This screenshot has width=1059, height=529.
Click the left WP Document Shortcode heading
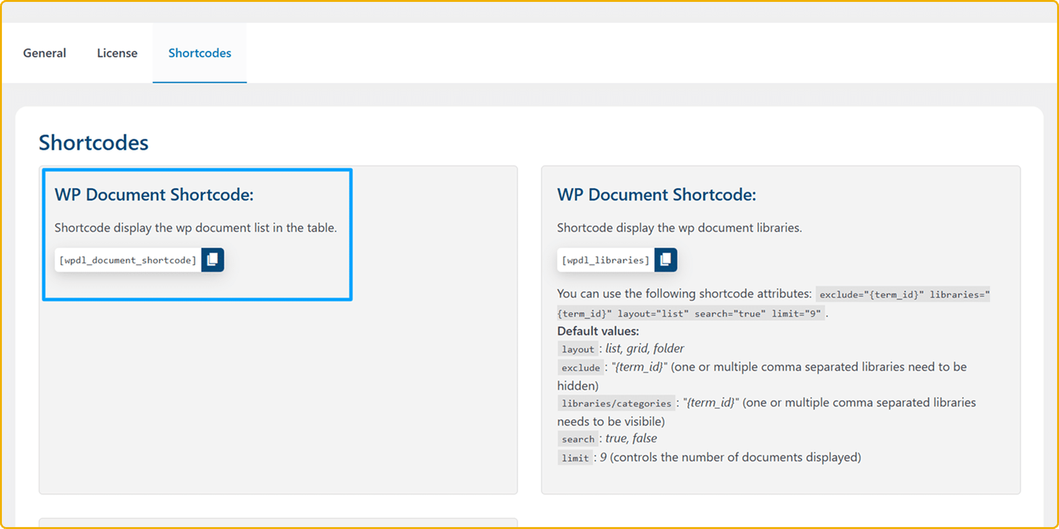tap(154, 194)
